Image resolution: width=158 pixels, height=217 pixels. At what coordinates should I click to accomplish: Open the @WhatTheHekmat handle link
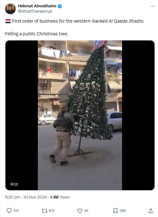click(x=35, y=11)
